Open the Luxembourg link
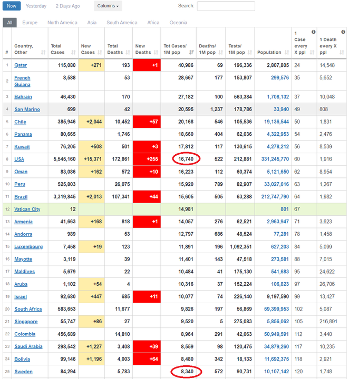The image size is (349, 379). (x=28, y=246)
